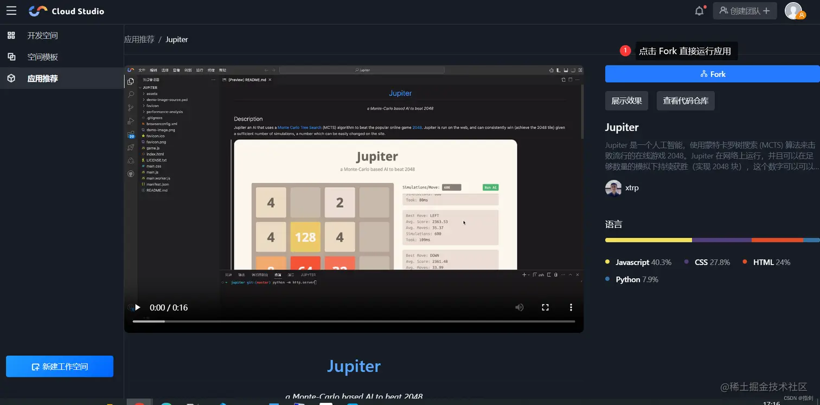Mute the demo video volume
This screenshot has width=820, height=405.
pos(519,307)
